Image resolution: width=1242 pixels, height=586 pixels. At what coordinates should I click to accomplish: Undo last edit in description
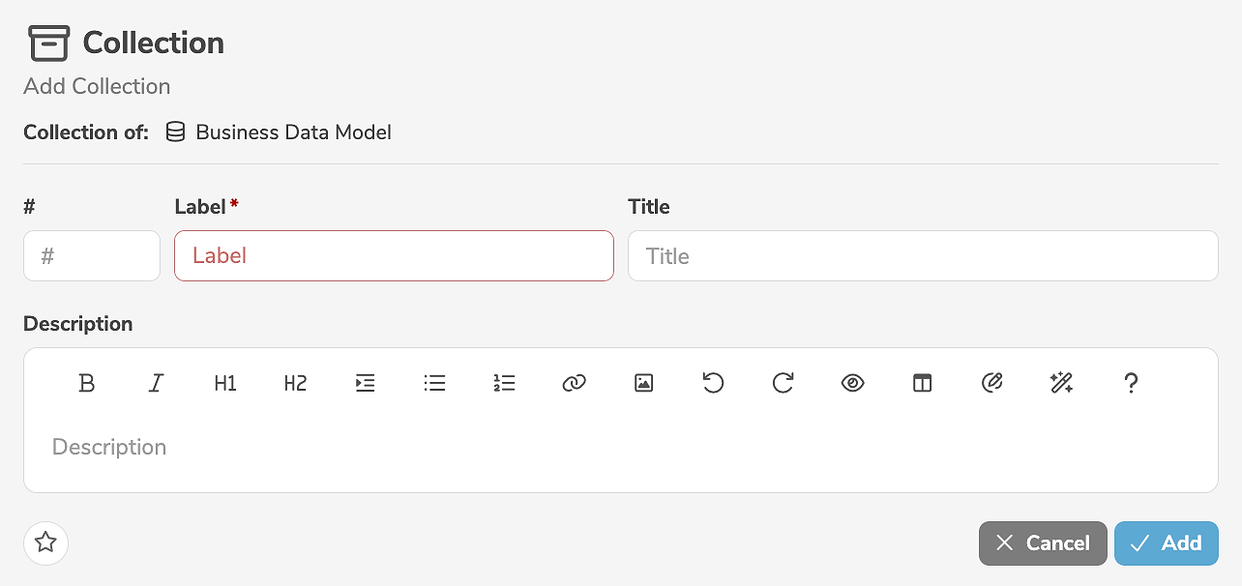[713, 384]
